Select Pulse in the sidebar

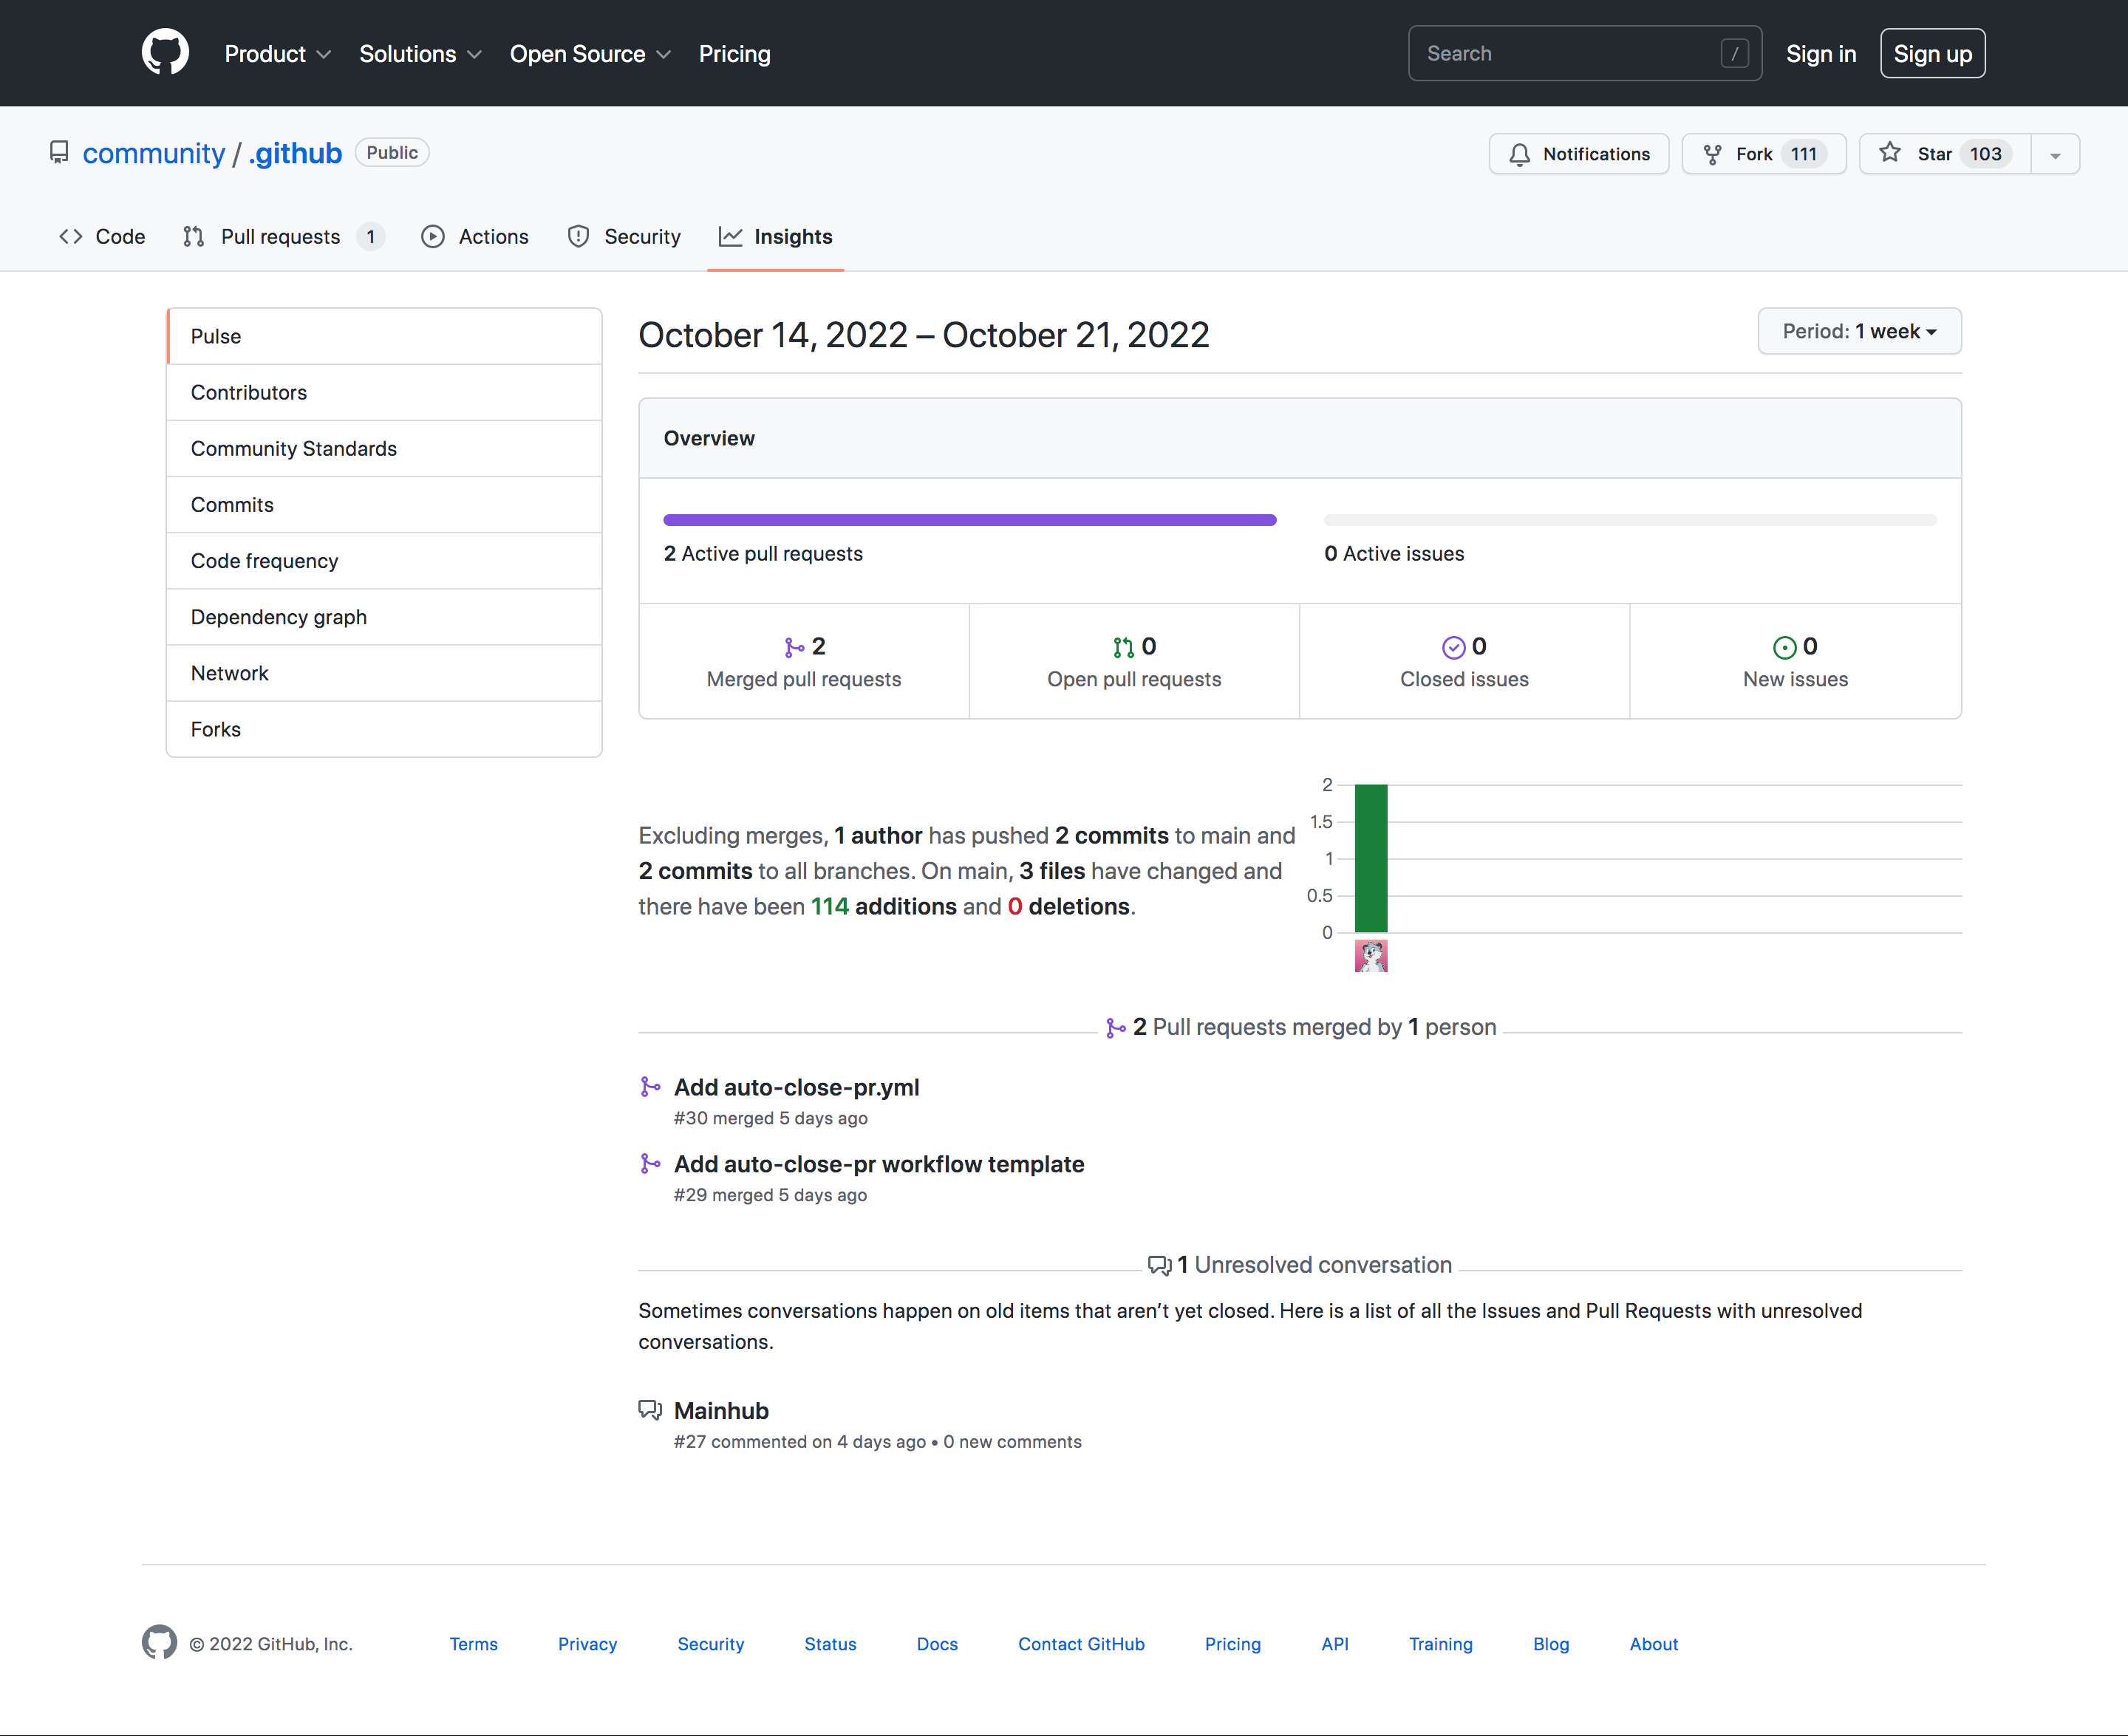coord(384,336)
